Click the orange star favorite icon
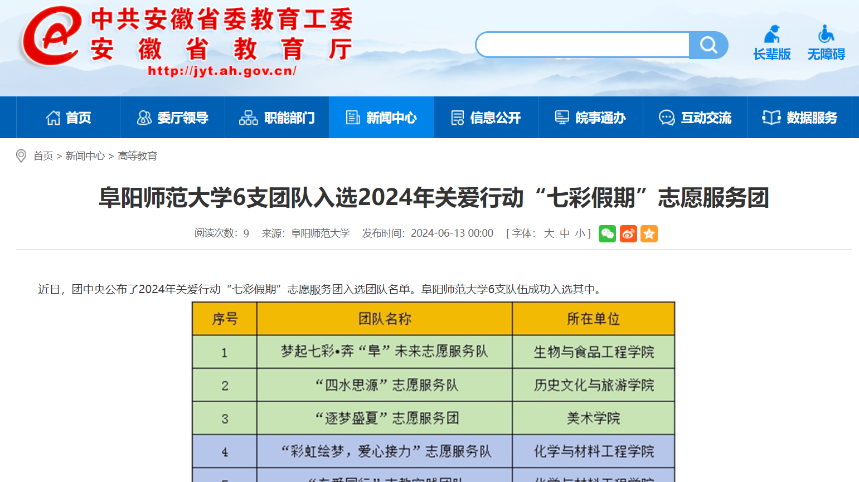This screenshot has width=859, height=482. point(649,233)
